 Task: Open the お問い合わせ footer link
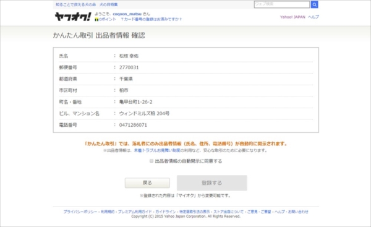298,212
